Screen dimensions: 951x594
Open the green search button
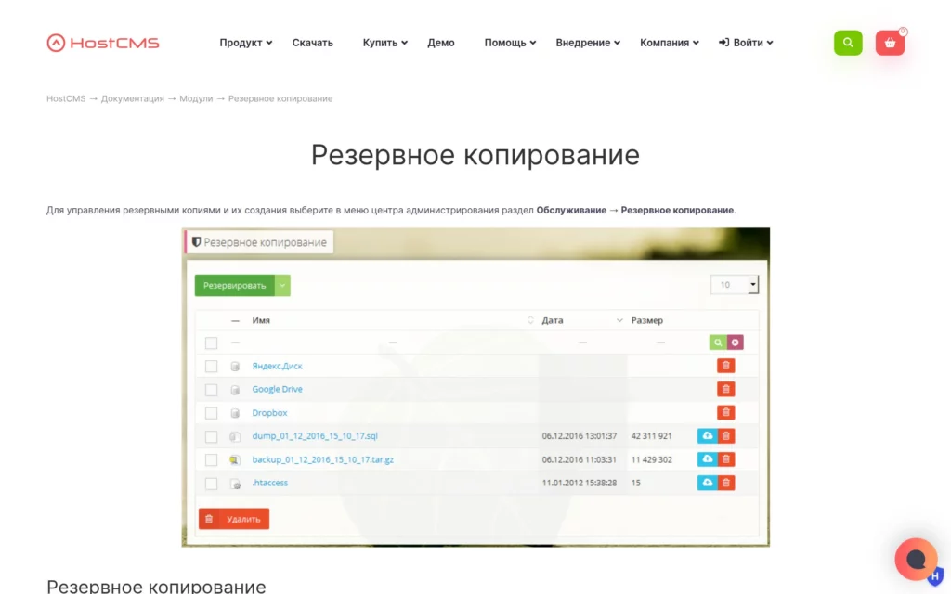848,43
